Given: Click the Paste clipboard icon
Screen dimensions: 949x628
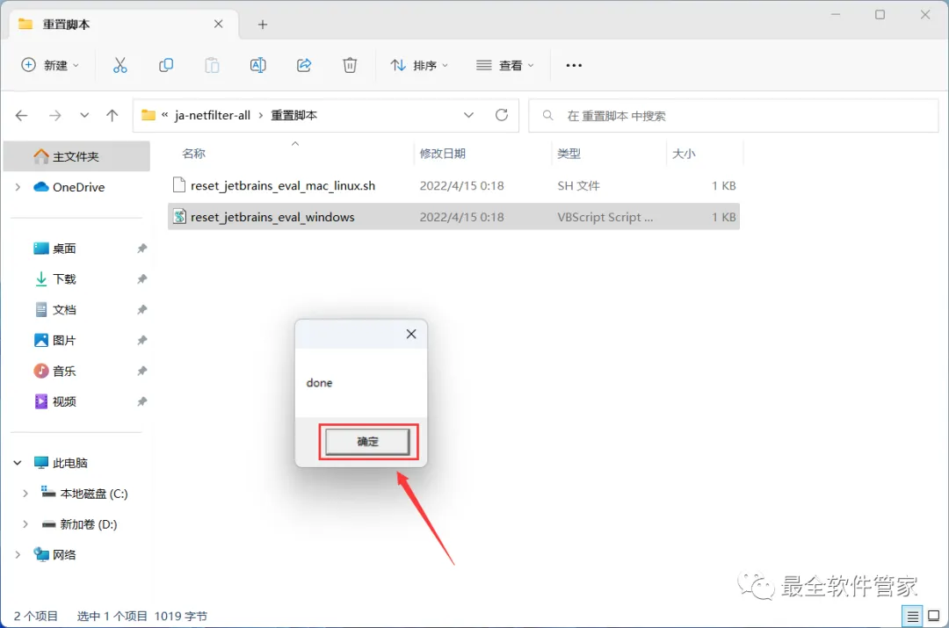Looking at the screenshot, I should pyautogui.click(x=212, y=65).
